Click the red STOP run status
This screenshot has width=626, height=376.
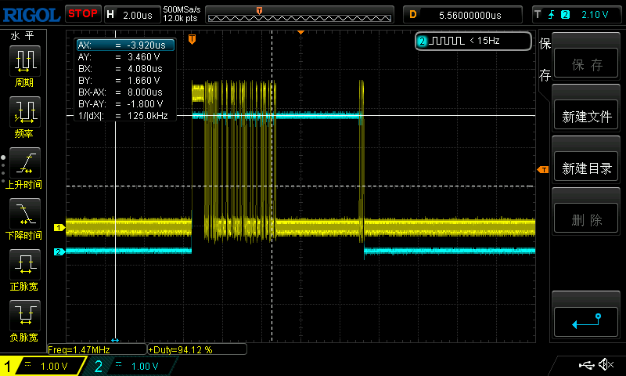(82, 13)
